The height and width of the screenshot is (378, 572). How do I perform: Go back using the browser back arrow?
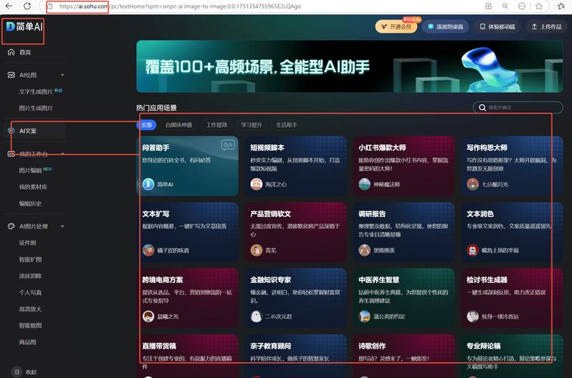(x=9, y=6)
